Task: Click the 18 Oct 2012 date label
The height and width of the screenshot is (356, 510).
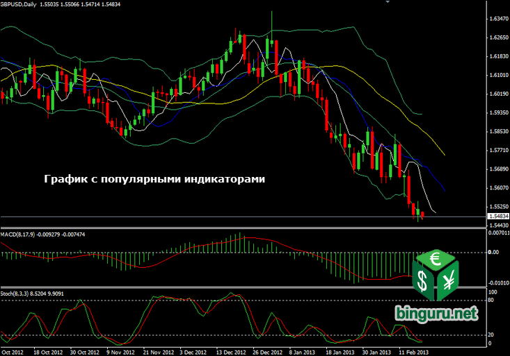Action: click(48, 353)
